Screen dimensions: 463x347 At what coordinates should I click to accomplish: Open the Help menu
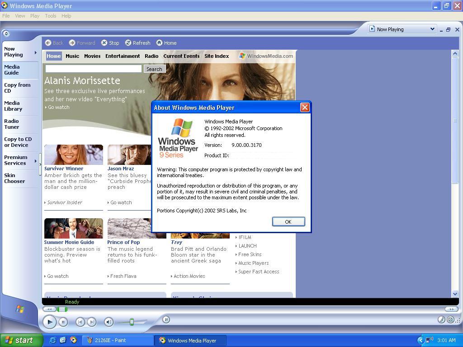(66, 16)
